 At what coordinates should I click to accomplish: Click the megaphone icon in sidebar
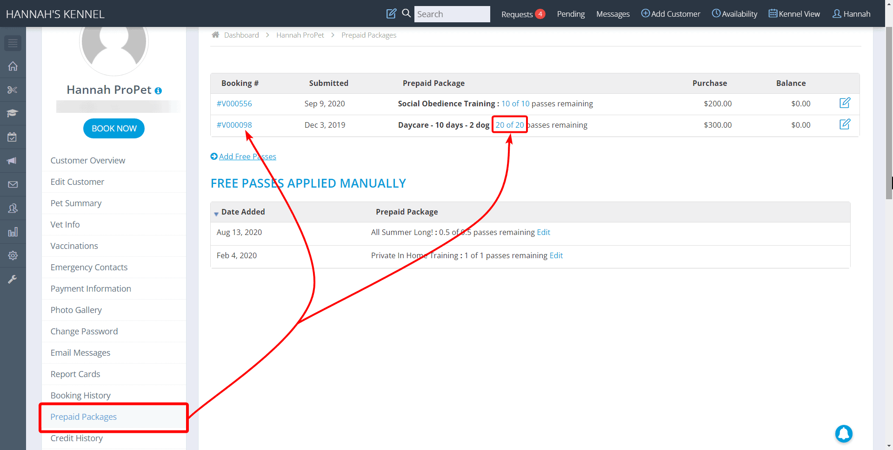[13, 161]
